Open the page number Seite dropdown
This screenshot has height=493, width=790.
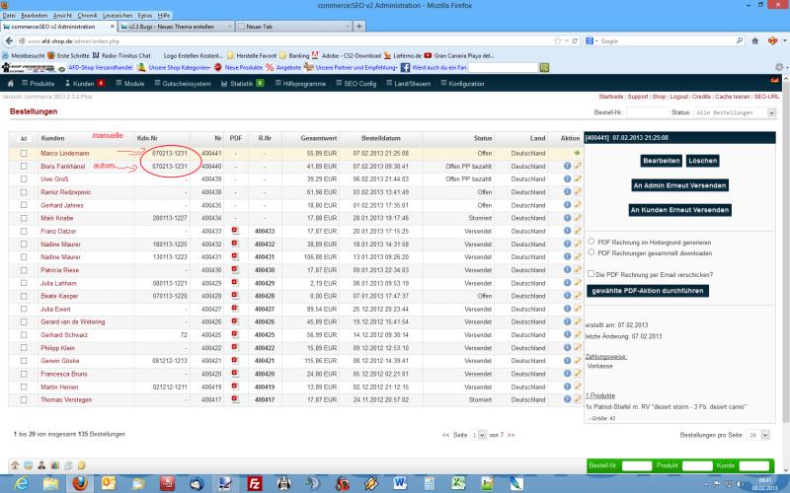[481, 434]
